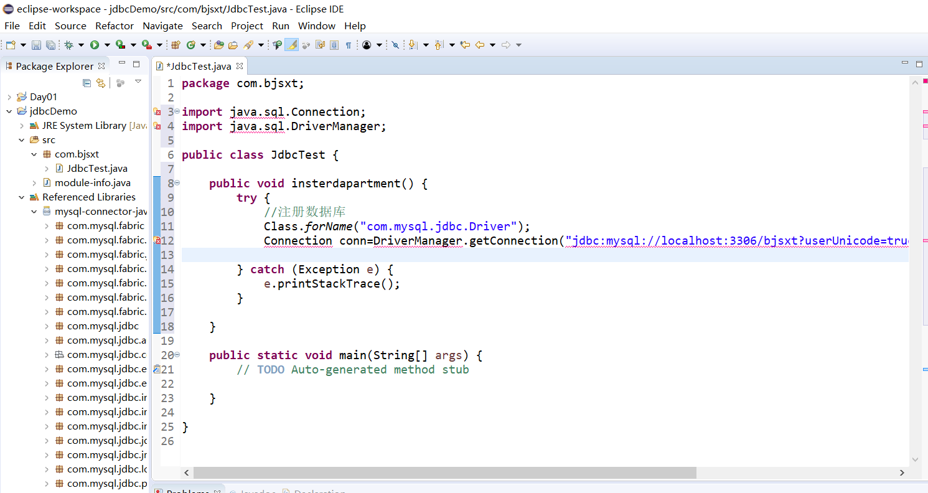Open the Run configurations dropdown arrow
Image resolution: width=928 pixels, height=493 pixels.
click(107, 45)
